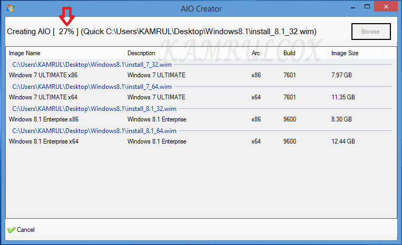402x245 pixels.
Task: Click the disabled Browse button
Action: [x=371, y=32]
